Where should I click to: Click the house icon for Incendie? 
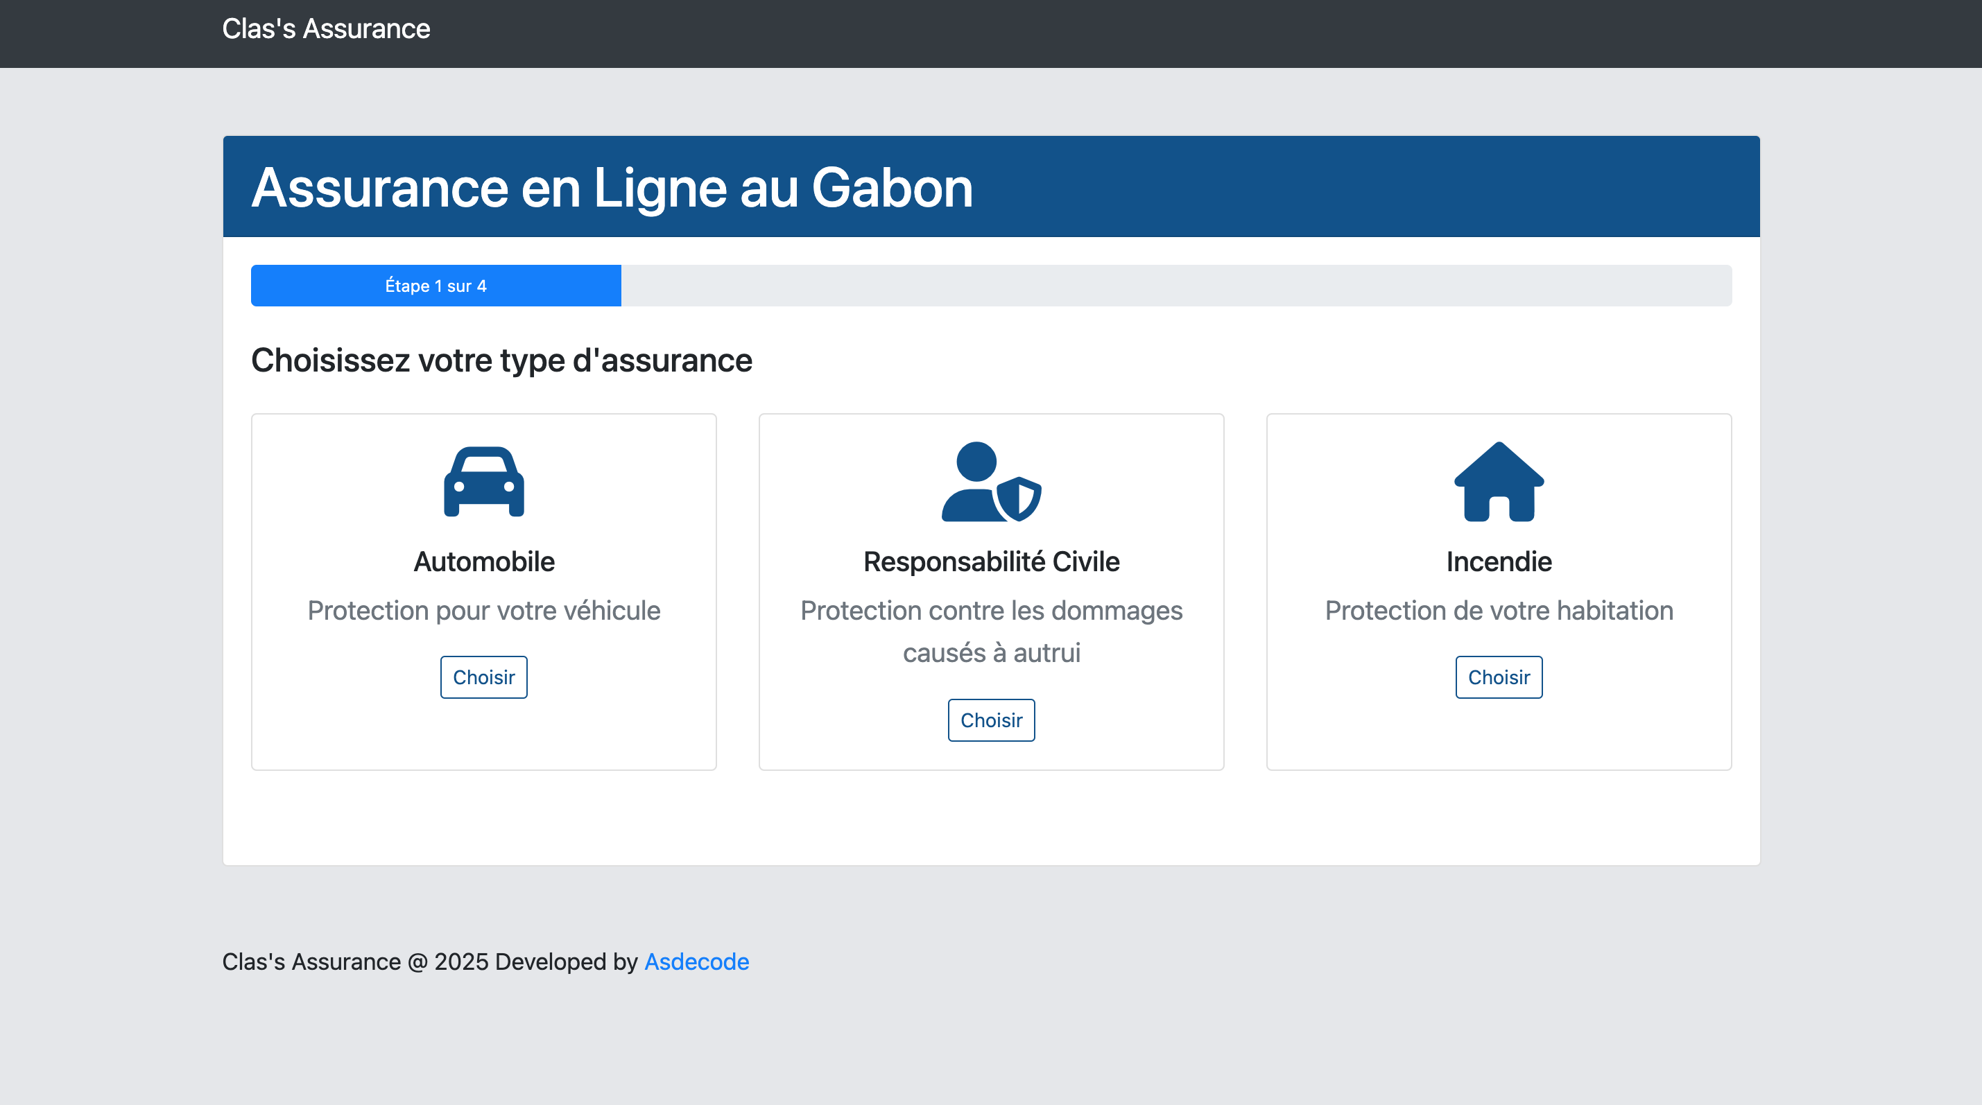pyautogui.click(x=1498, y=481)
